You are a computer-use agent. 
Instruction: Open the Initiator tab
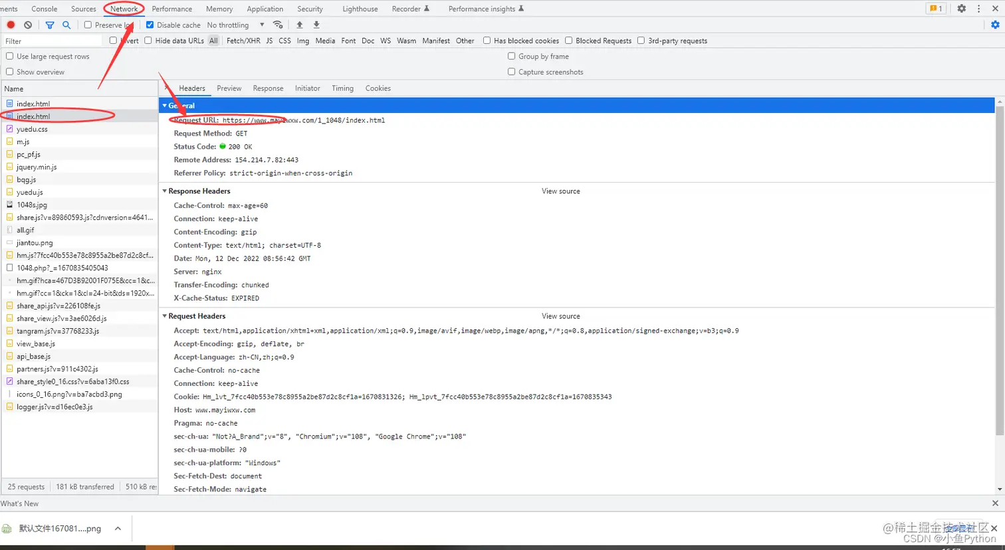(x=308, y=88)
